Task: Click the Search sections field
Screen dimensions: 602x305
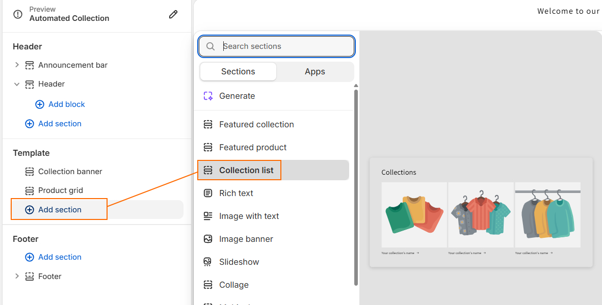Action: 276,46
